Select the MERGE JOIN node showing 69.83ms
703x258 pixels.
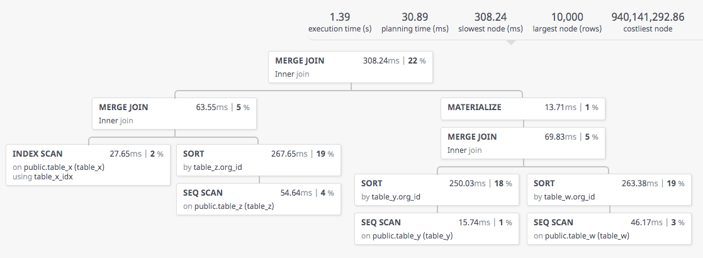coord(523,143)
